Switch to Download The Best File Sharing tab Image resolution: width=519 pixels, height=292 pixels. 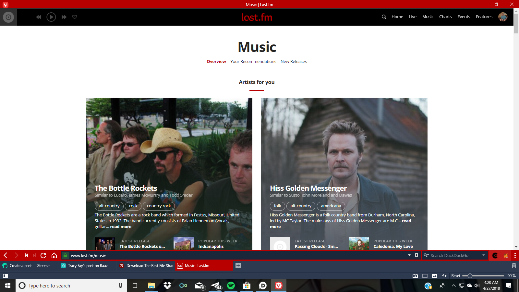coord(146,266)
